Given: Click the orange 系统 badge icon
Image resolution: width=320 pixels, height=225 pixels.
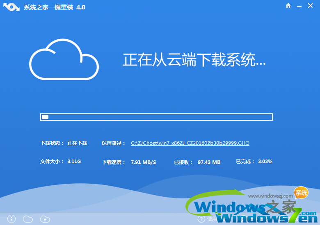Looking at the screenshot, I should point(301,193).
